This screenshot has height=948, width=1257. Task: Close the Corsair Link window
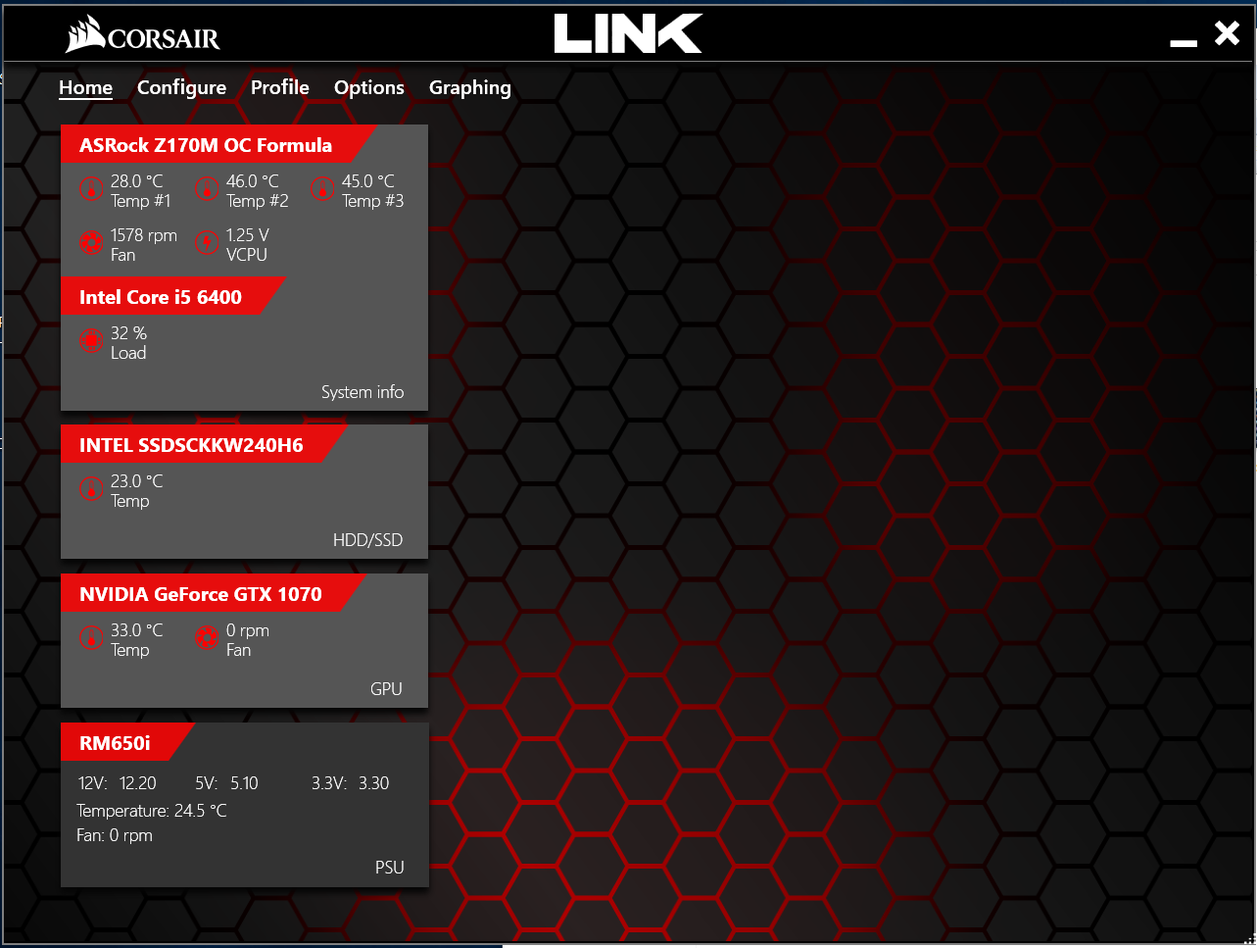pyautogui.click(x=1227, y=33)
